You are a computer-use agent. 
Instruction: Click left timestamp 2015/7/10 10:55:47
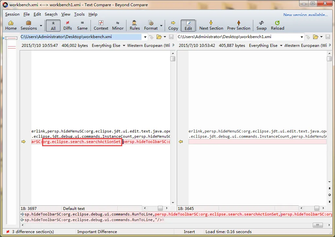(40, 46)
